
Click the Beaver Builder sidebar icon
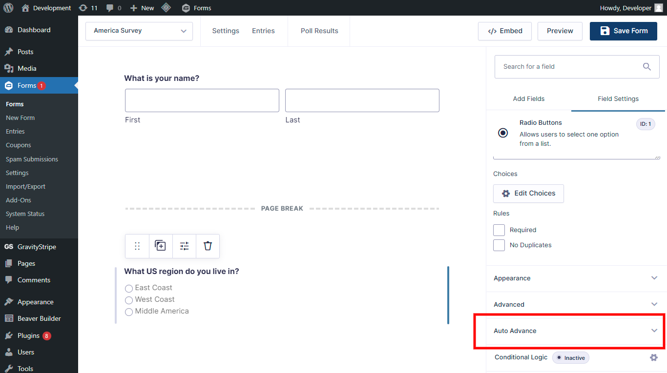coord(9,318)
